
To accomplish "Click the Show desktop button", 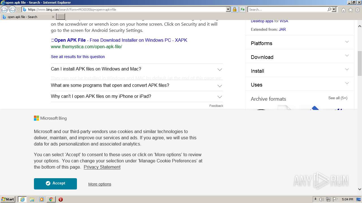I will 359,199.
